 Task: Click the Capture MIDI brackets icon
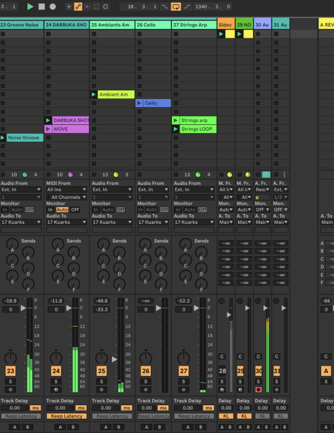click(96, 7)
